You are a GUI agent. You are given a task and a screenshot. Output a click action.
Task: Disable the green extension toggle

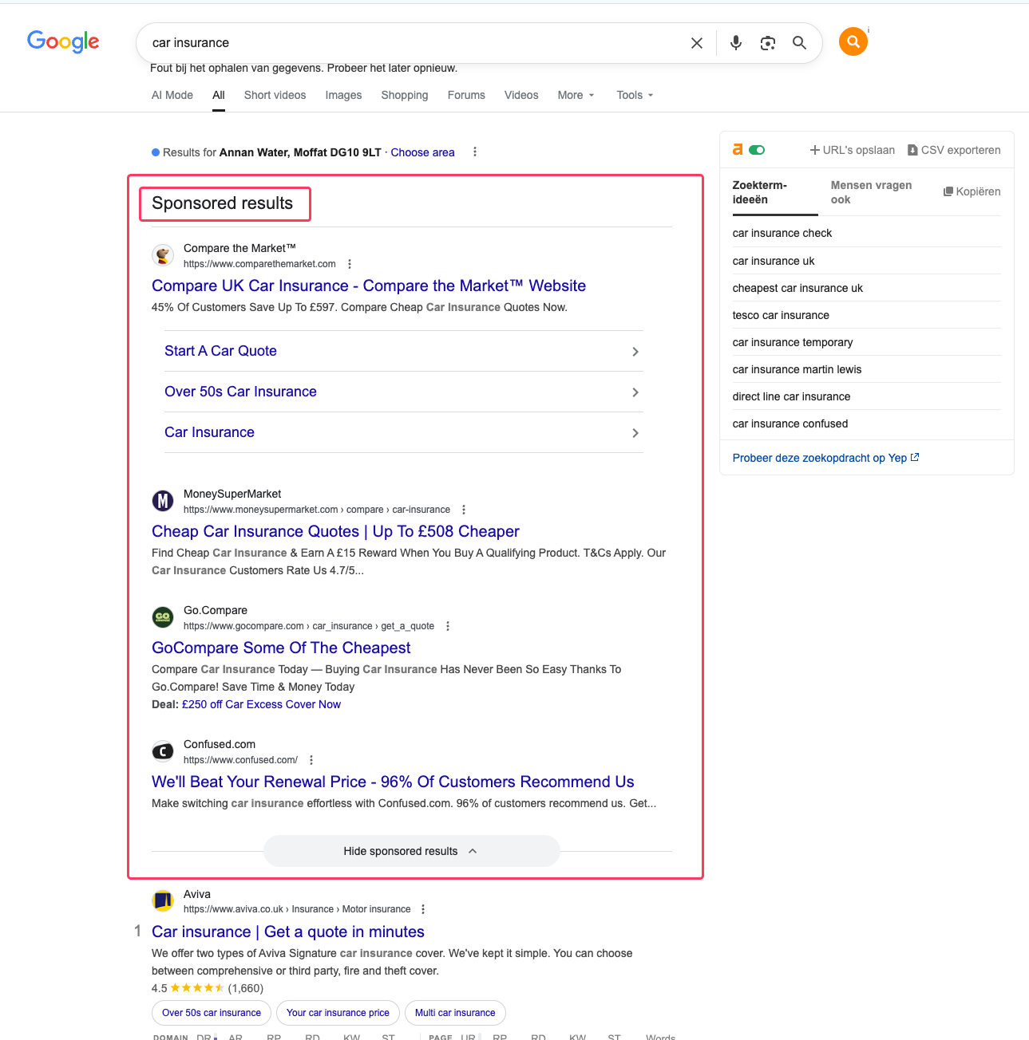[x=757, y=149]
